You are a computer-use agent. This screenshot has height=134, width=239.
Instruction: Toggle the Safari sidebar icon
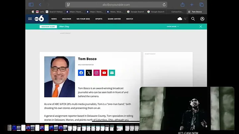31,5
